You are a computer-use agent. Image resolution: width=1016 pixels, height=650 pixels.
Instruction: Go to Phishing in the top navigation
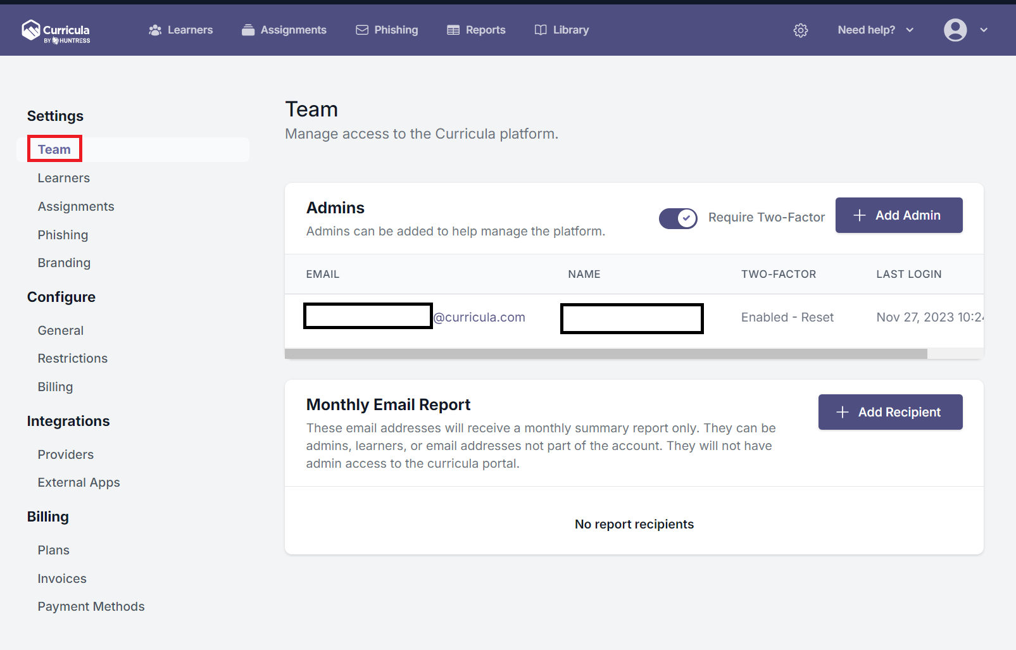tap(387, 30)
